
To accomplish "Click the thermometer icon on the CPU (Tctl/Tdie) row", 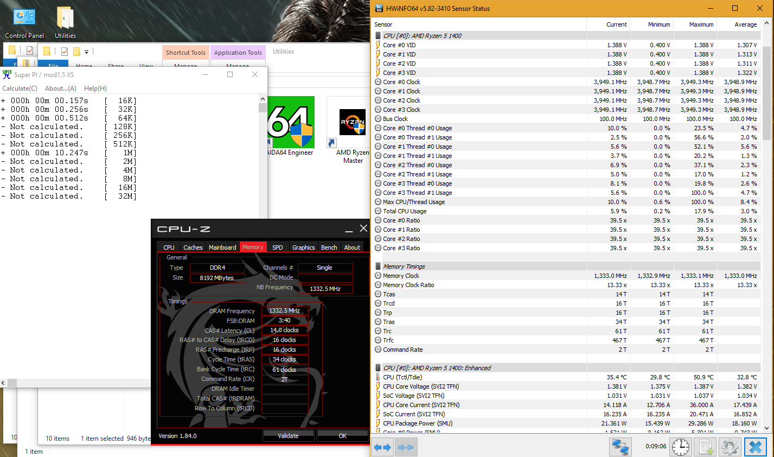I will [378, 377].
